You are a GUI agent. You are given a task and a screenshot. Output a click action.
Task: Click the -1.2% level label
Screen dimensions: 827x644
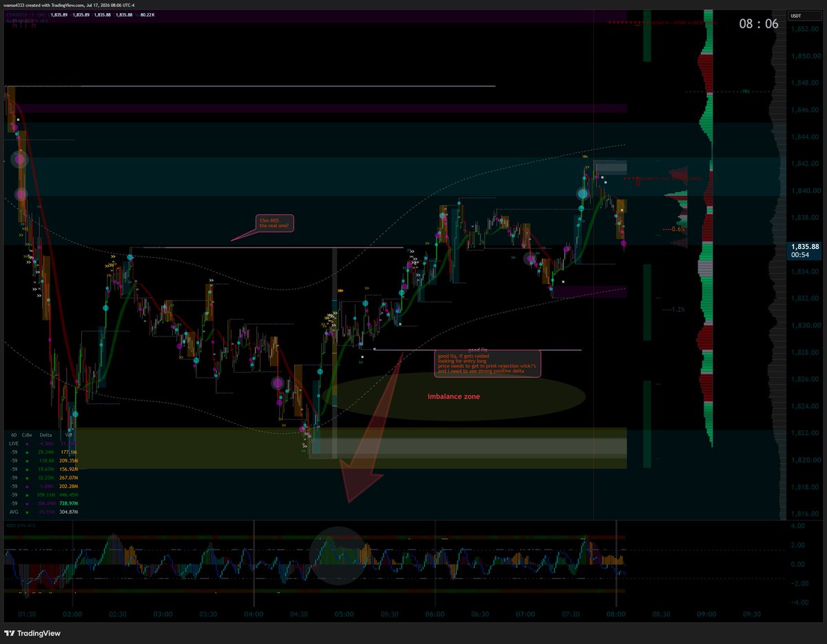pyautogui.click(x=674, y=310)
